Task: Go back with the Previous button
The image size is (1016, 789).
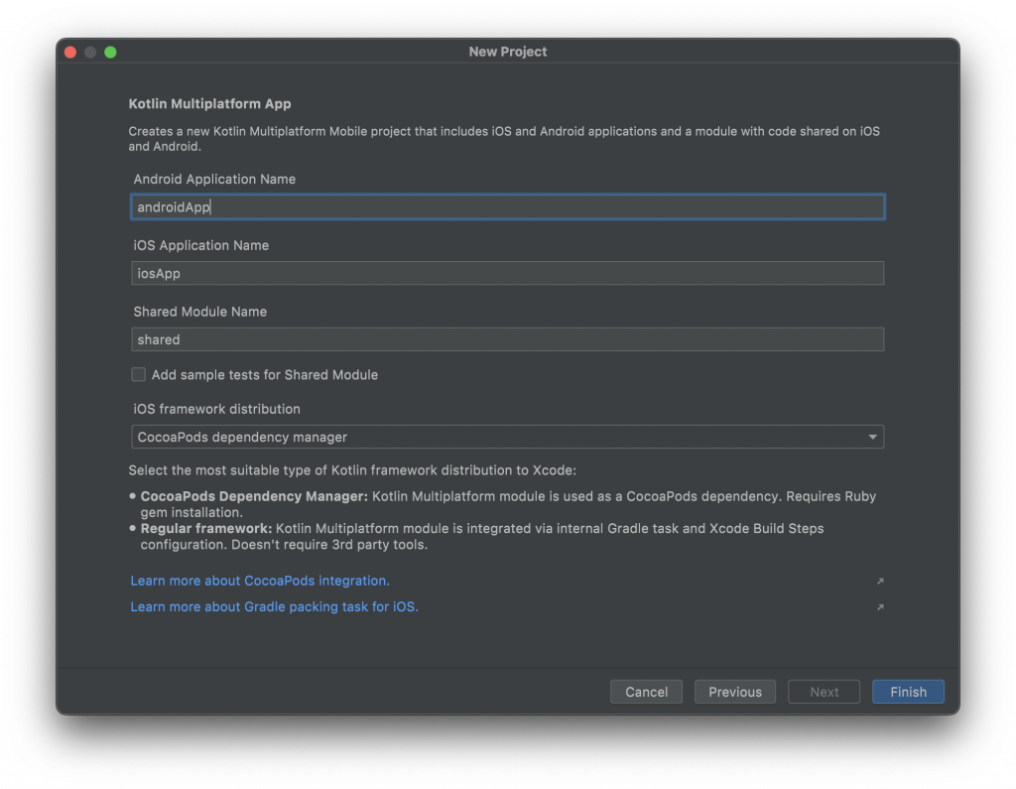Action: click(x=735, y=692)
